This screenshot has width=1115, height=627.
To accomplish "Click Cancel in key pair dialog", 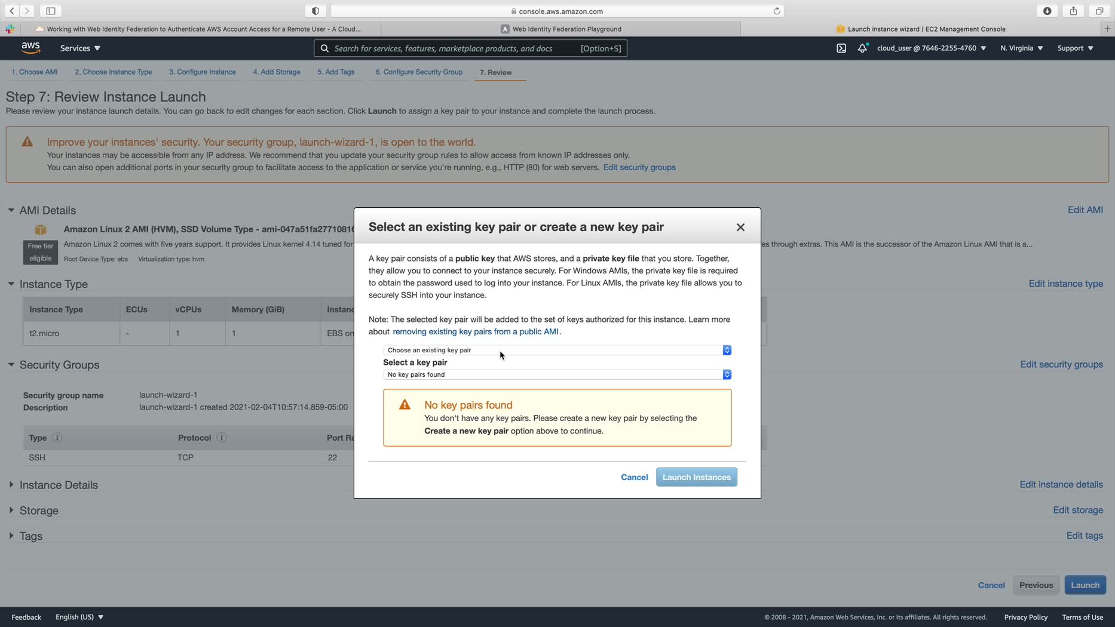I will coord(635,477).
